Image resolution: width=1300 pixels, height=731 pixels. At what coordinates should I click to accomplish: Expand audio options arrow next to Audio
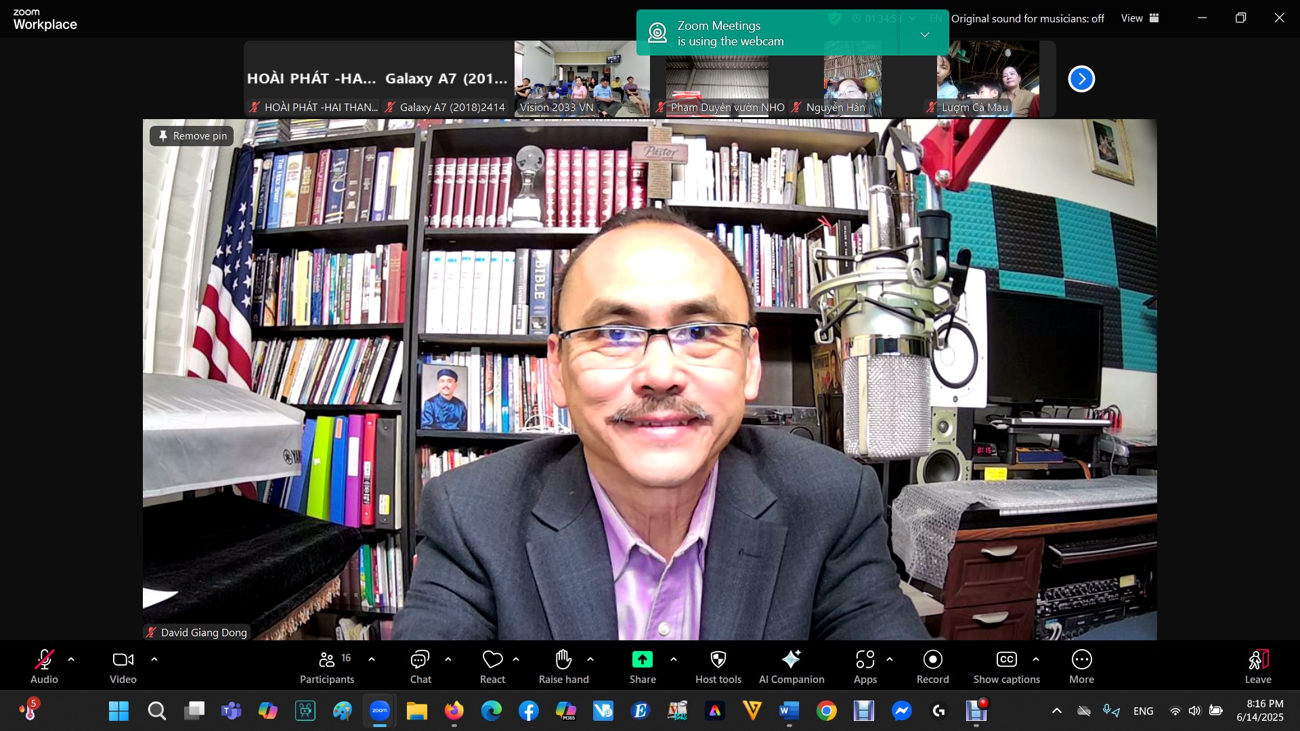(x=71, y=659)
